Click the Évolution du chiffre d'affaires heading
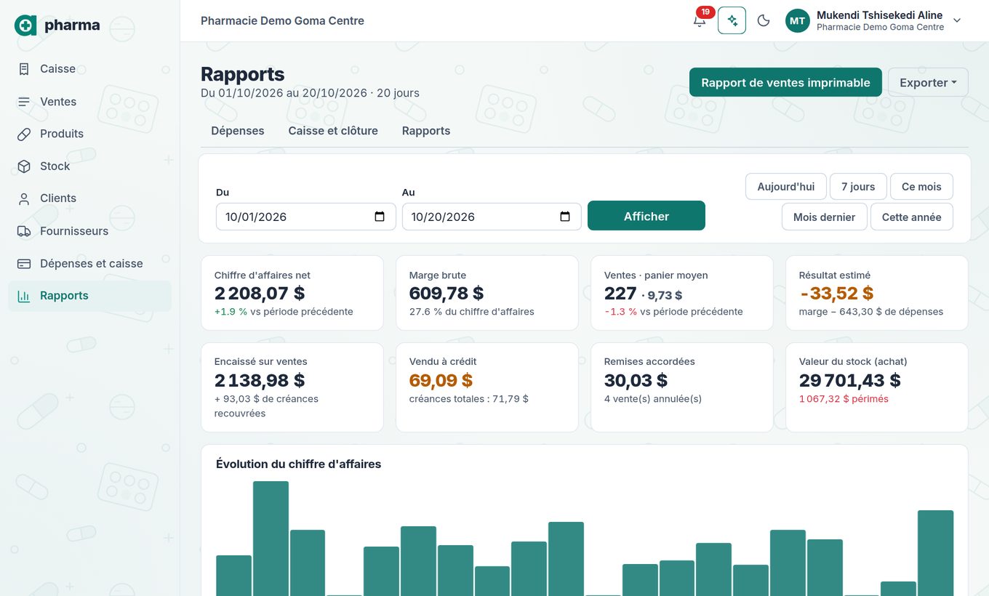This screenshot has height=596, width=989. pyautogui.click(x=298, y=464)
